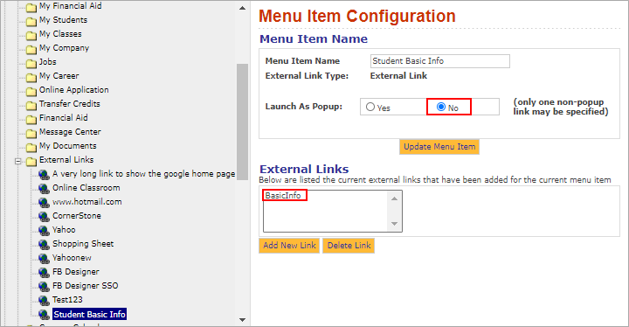
Task: Click globe icon beside www.hotmail.com
Action: 44,202
